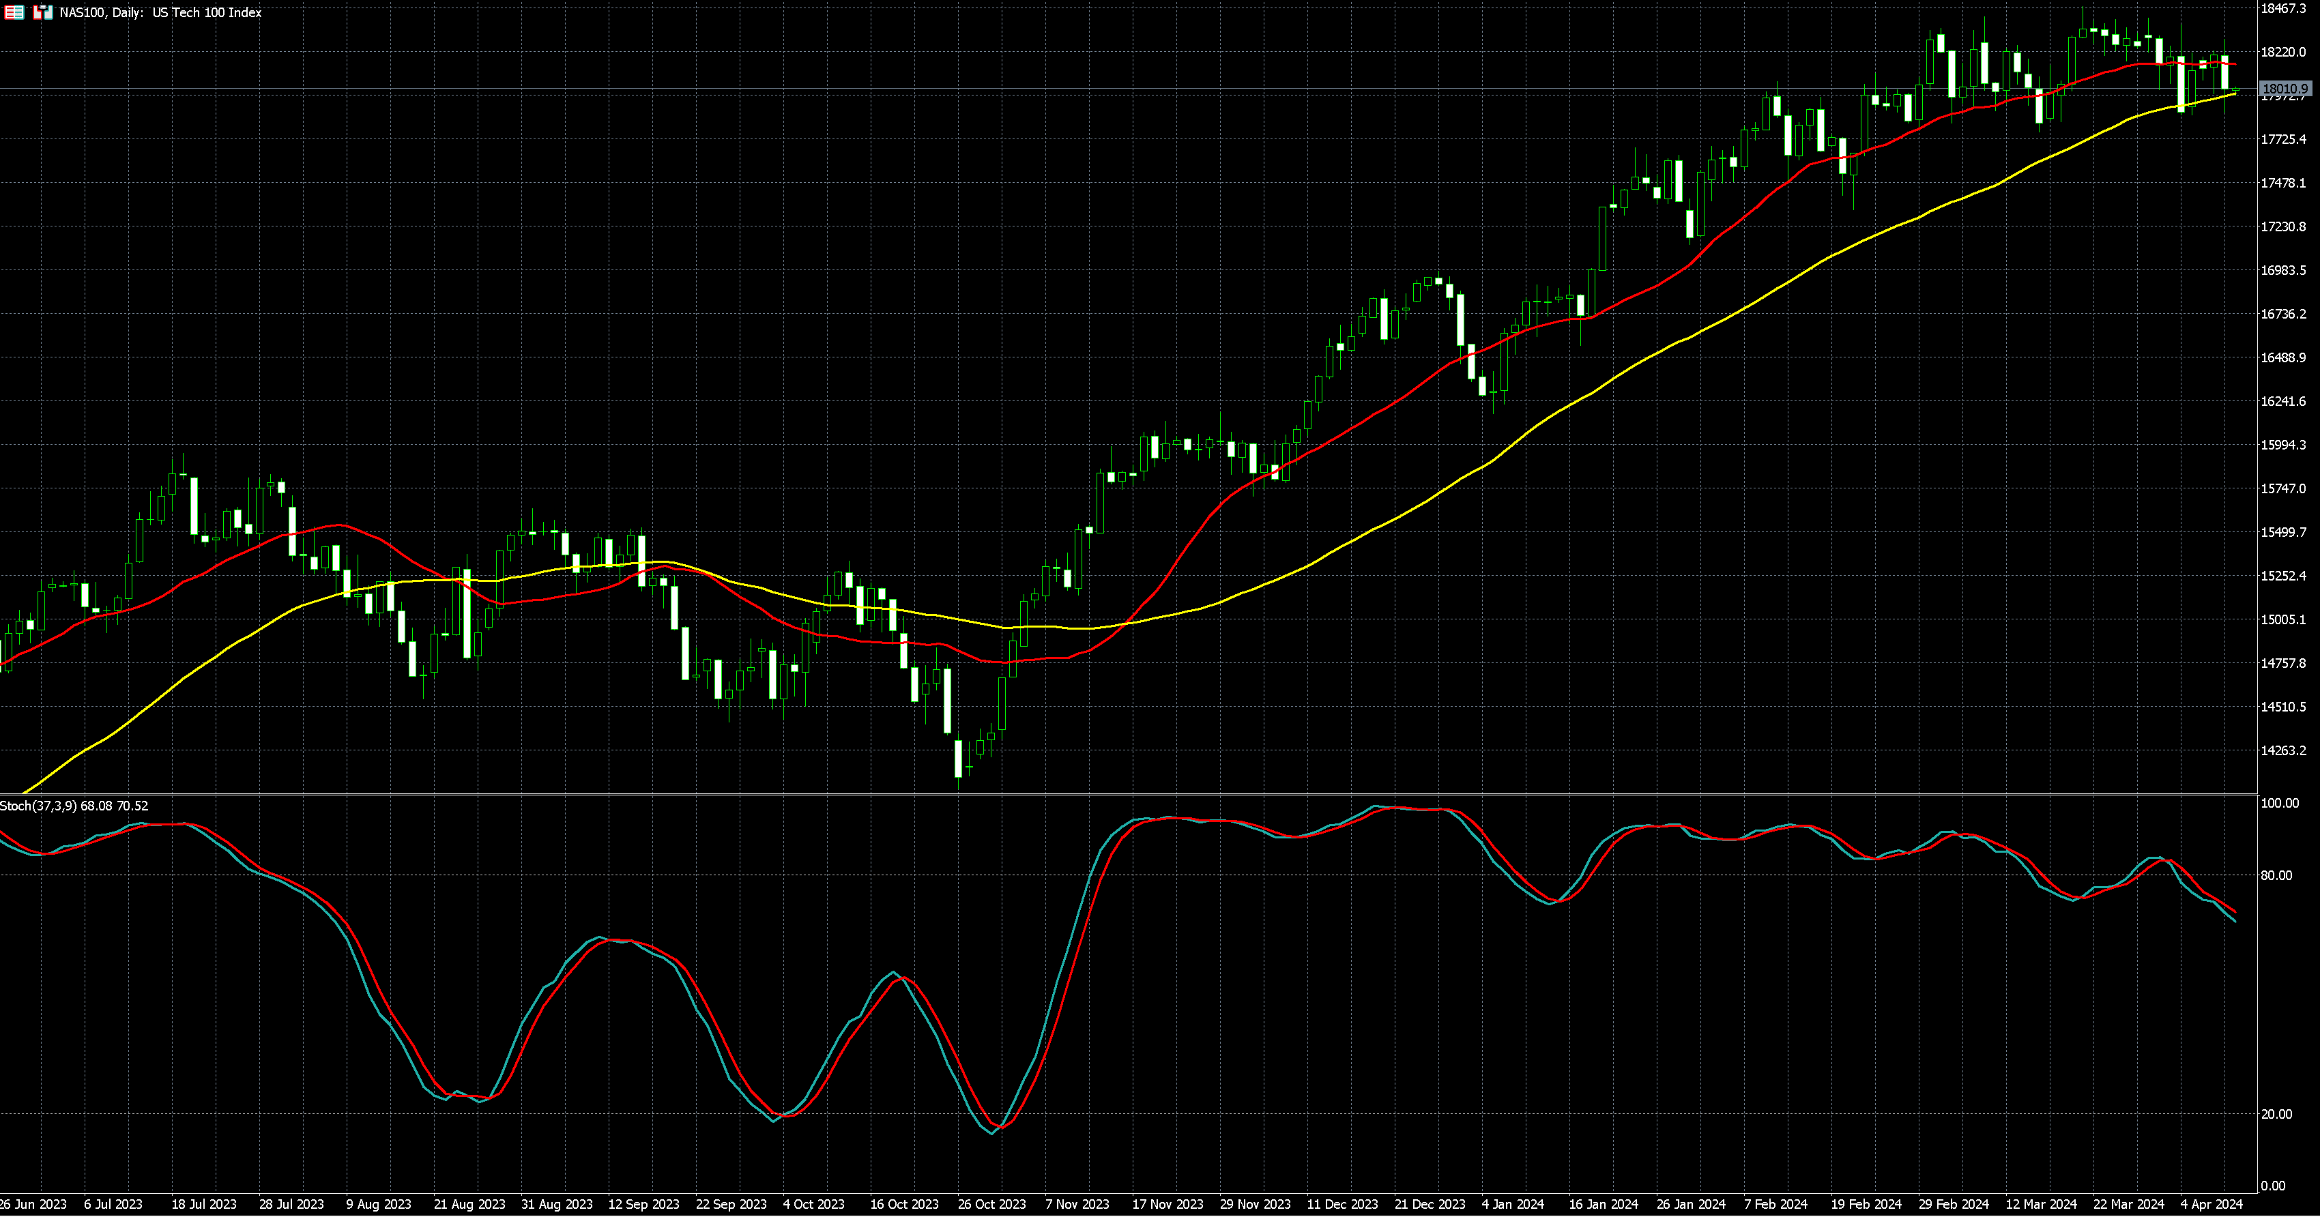Click the 18467.3 price scale label
Image resolution: width=2320 pixels, height=1217 pixels.
point(2283,8)
